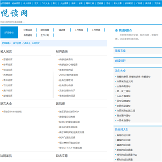
Task: Click 美文欣赏 in the 栏目精选 row
Action: [x=17, y=43]
